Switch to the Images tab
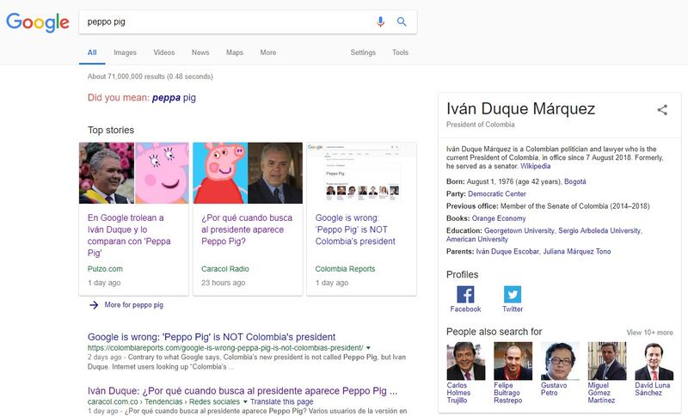The height and width of the screenshot is (416, 688). click(125, 52)
